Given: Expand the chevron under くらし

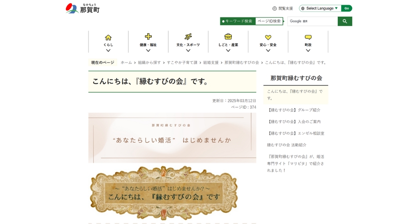Looking at the screenshot, I should coord(108,50).
